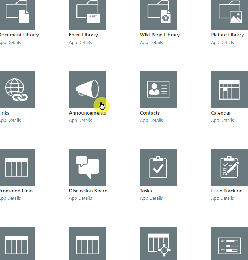Viewport: 248px width, 260px height.
Task: Open the Discussion Board title link
Action: tap(88, 191)
